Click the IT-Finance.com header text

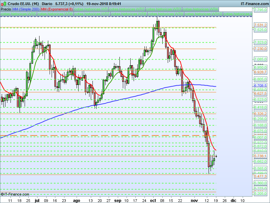pos(254,4)
